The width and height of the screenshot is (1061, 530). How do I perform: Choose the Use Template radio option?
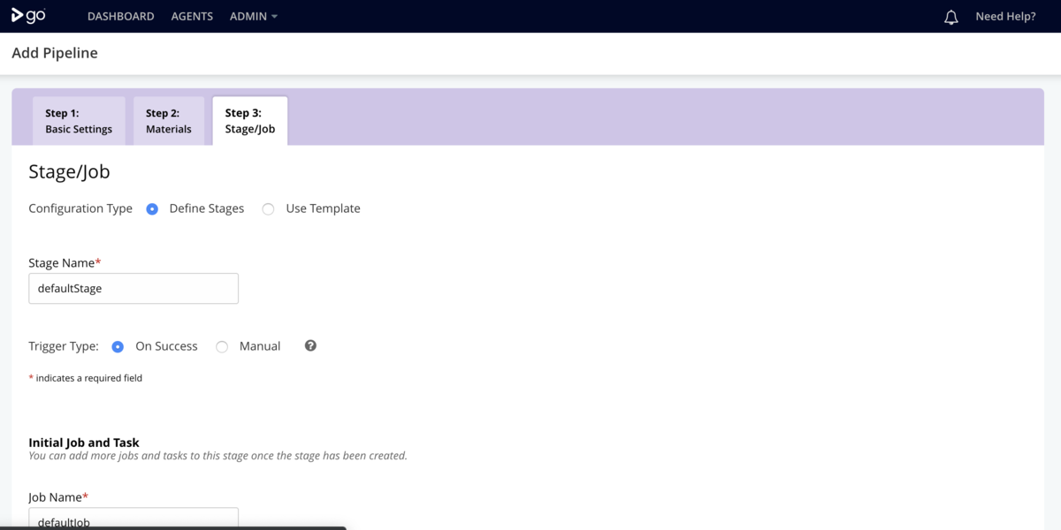(268, 209)
